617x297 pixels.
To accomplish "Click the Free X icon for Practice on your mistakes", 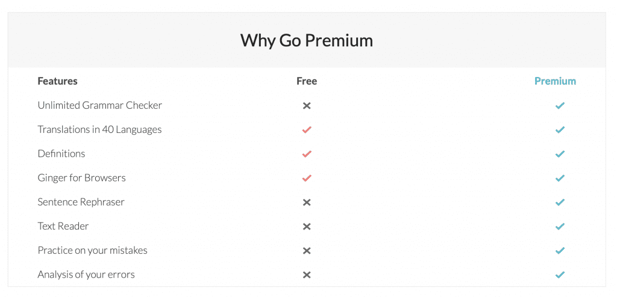I will click(307, 251).
